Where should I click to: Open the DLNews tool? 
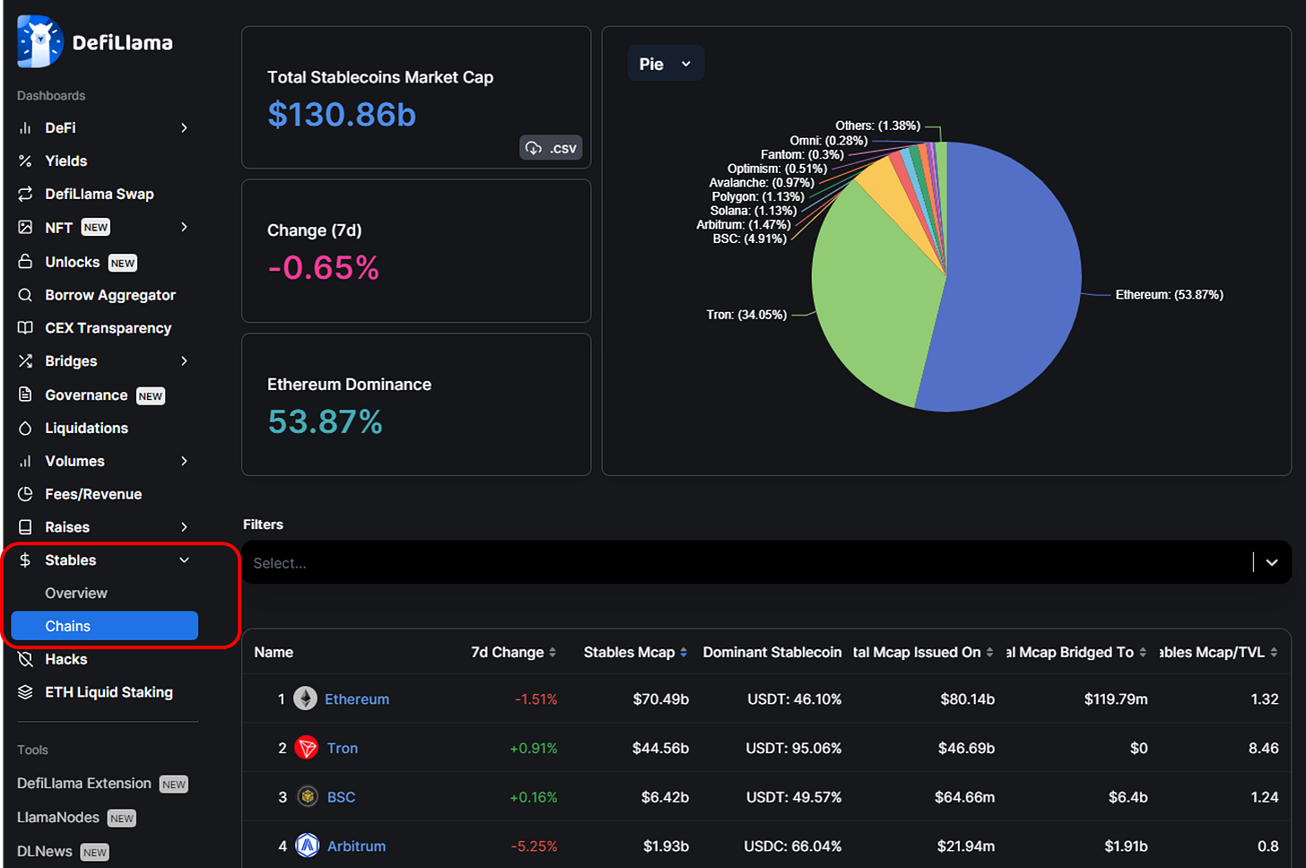[x=45, y=851]
